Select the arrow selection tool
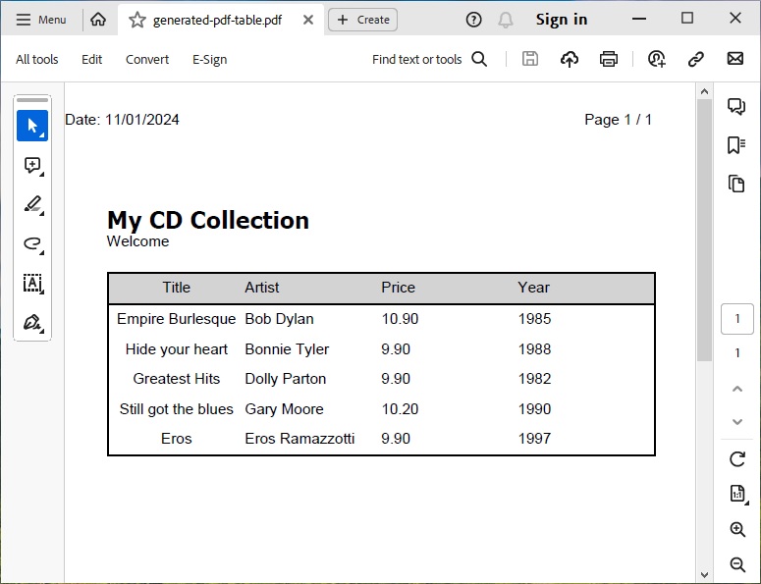Image resolution: width=761 pixels, height=584 pixels. pyautogui.click(x=32, y=126)
